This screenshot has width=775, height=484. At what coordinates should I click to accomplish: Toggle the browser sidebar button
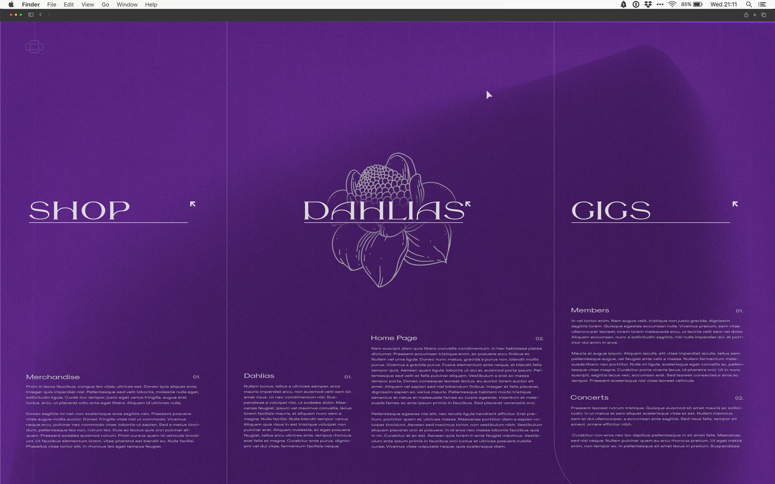pos(31,15)
